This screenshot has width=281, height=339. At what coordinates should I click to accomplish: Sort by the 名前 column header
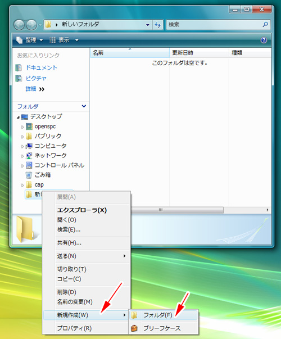point(129,52)
